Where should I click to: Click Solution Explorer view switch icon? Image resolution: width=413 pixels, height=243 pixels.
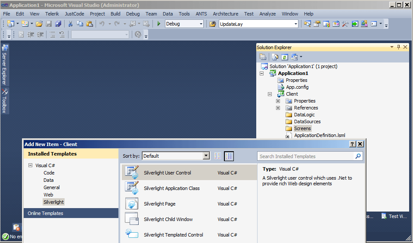(x=294, y=57)
